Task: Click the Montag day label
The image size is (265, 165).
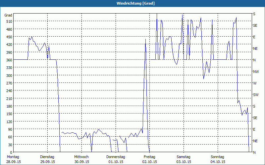Action: (x=13, y=157)
